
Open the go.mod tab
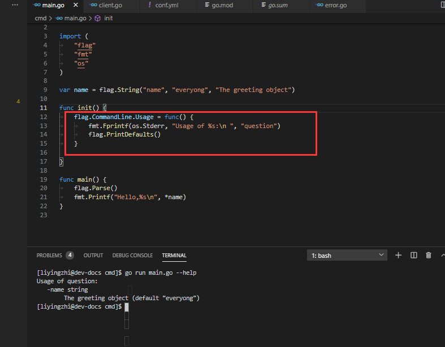tap(222, 5)
